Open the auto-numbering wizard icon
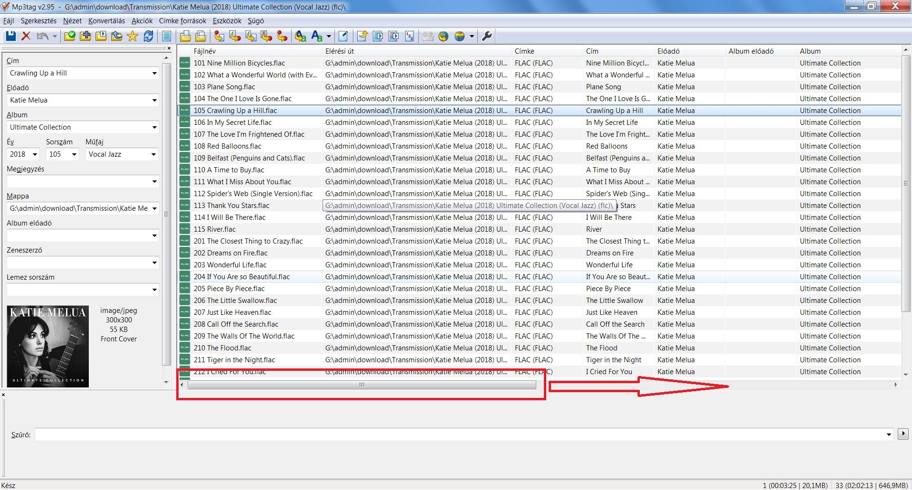Image resolution: width=912 pixels, height=490 pixels. [409, 36]
